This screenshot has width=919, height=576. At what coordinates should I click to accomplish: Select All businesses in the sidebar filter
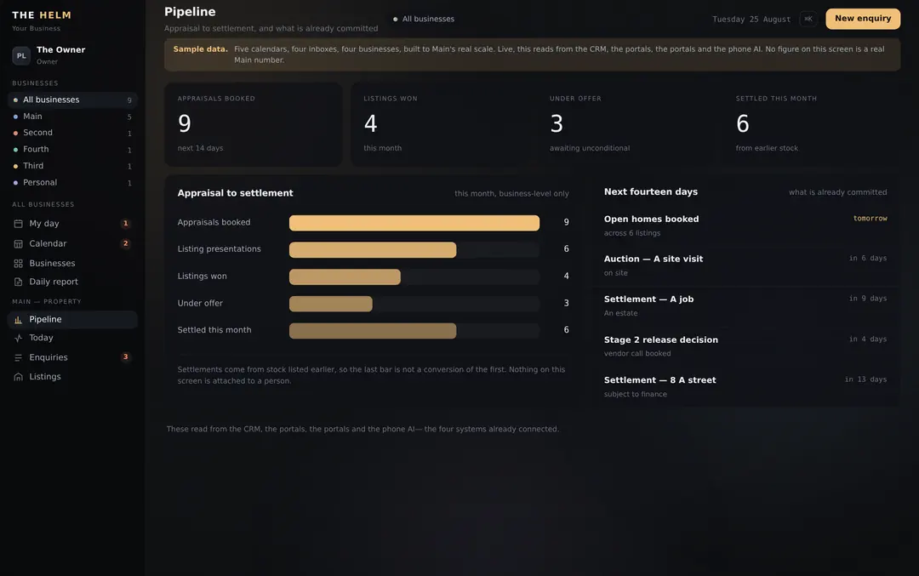72,100
